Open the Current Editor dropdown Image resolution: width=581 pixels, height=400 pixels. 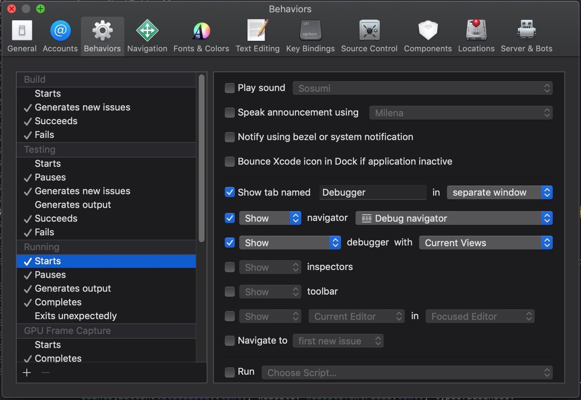(356, 316)
